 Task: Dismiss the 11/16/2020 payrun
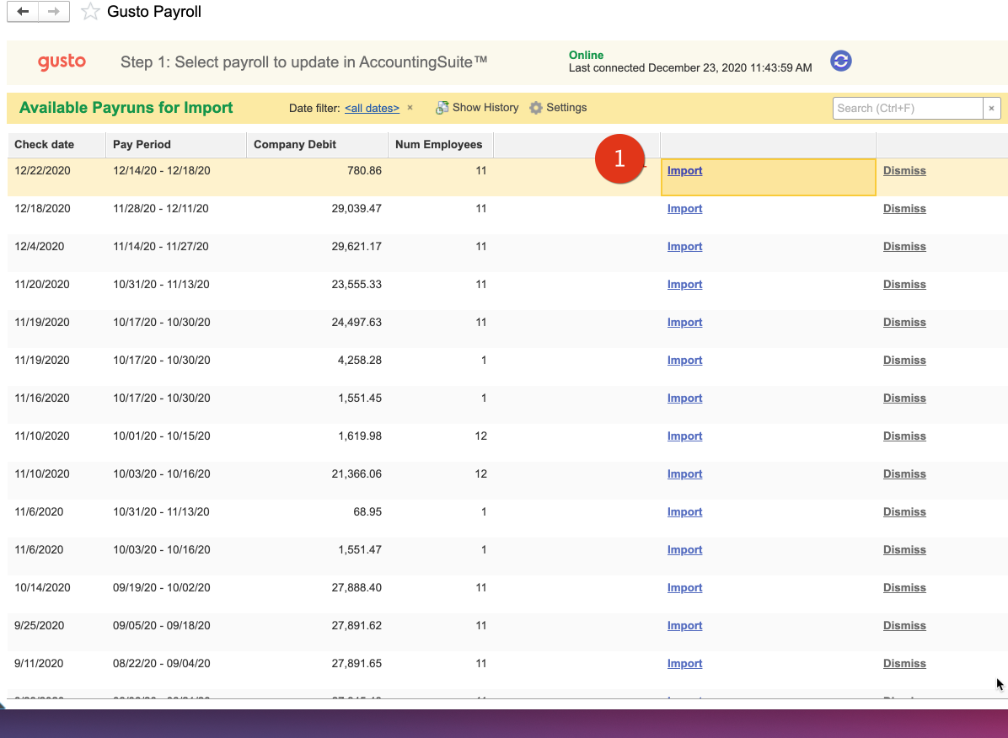(904, 398)
